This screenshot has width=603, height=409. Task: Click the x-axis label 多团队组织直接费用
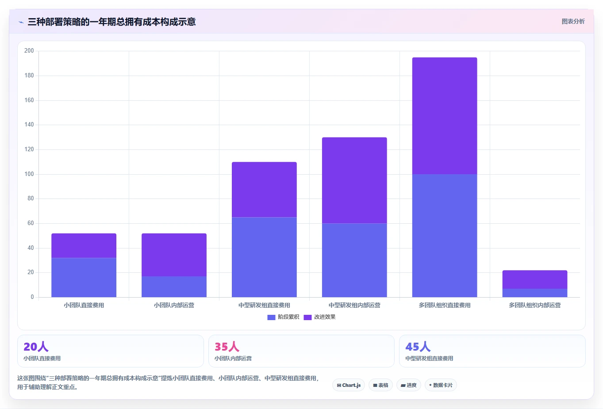pos(445,305)
